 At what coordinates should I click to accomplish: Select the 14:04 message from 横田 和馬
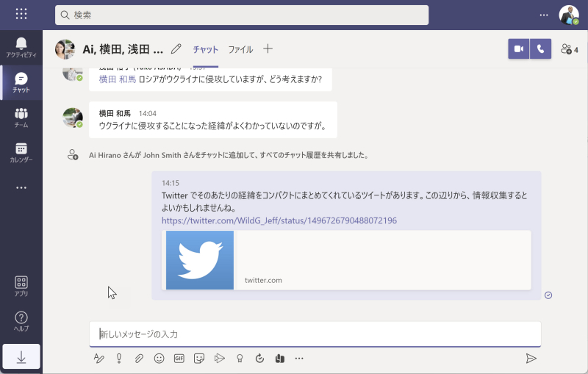tap(213, 120)
